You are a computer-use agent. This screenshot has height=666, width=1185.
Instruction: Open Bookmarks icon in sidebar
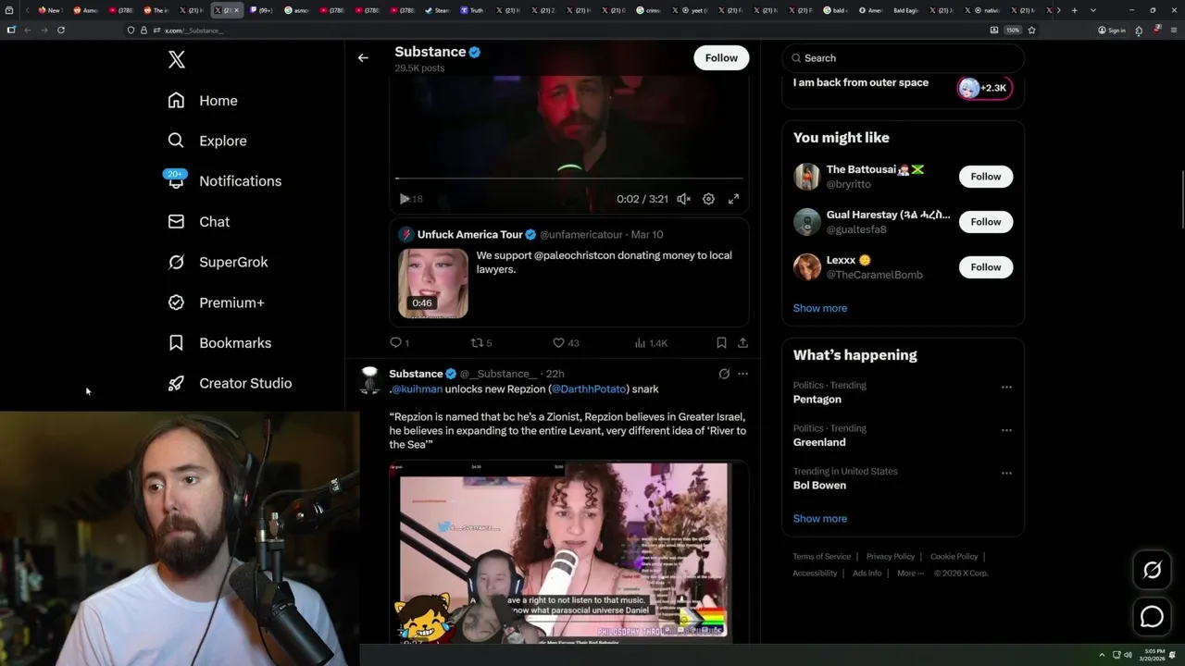[176, 343]
